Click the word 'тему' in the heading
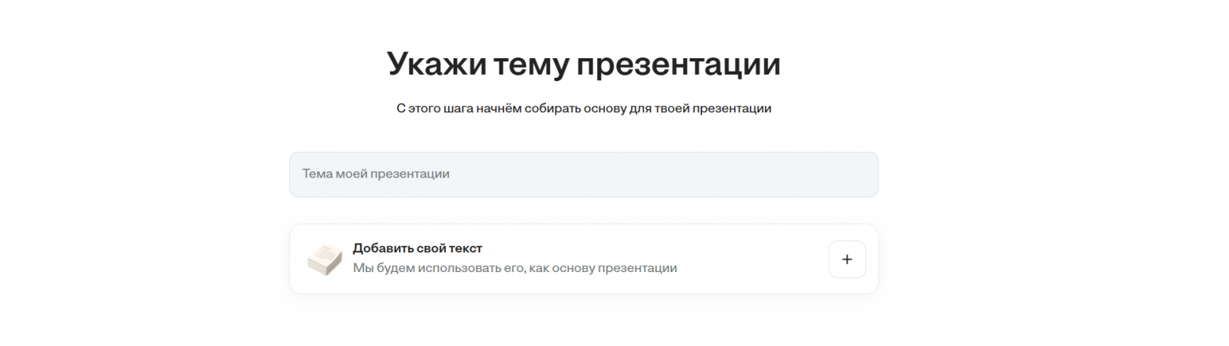Viewport: 1229px width, 346px height. 529,64
